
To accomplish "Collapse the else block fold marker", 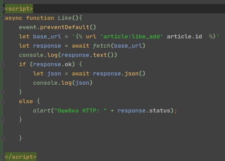I will coord(2,101).
